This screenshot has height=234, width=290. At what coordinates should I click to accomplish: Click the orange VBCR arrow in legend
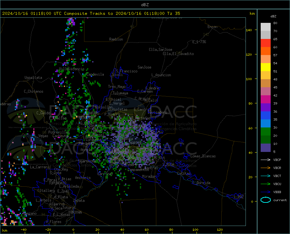click(x=266, y=168)
